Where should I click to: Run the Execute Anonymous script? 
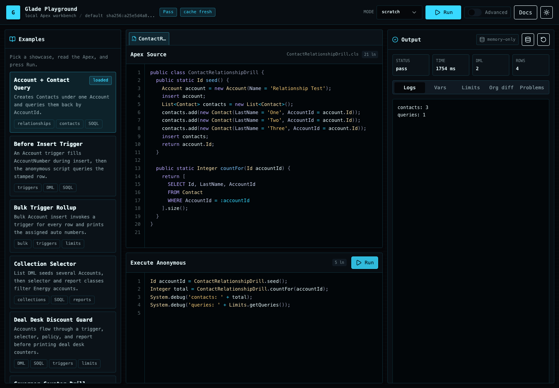pyautogui.click(x=365, y=263)
